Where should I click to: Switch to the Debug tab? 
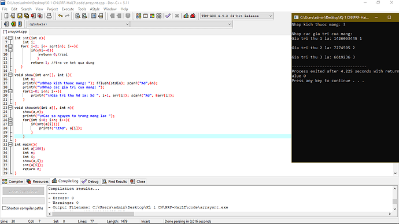(90, 181)
